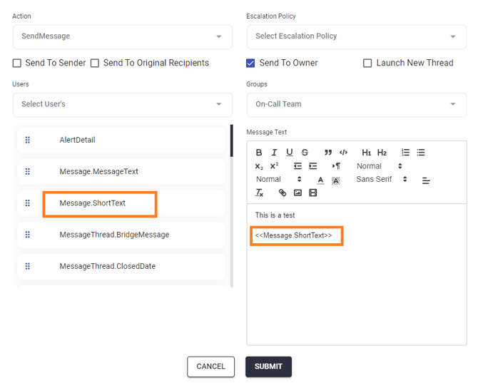
Task: Apply italic formatting in Message Text
Action: coord(274,153)
